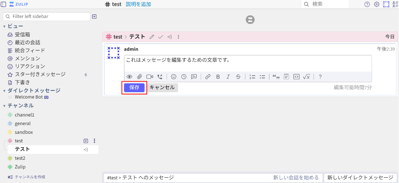Insert a bulleted list
This screenshot has width=399, height=183.
[x=262, y=77]
